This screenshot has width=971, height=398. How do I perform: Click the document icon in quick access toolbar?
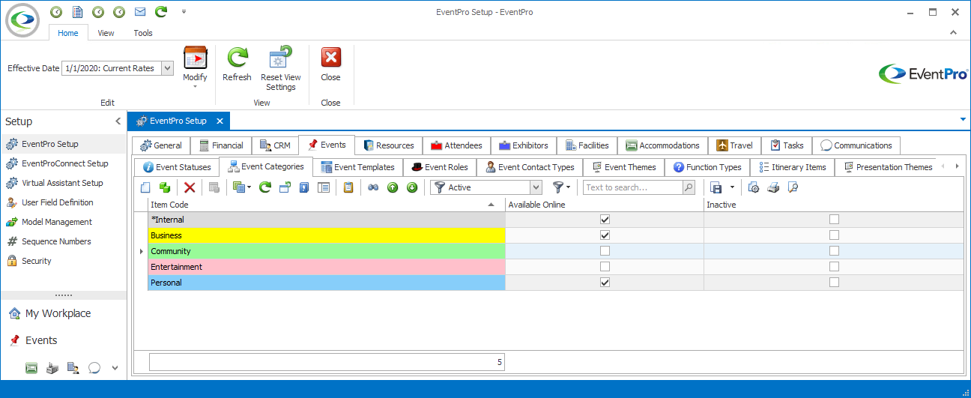(77, 12)
